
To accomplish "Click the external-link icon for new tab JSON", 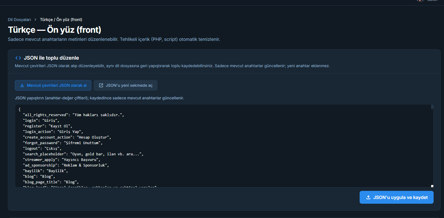I will pyautogui.click(x=101, y=85).
